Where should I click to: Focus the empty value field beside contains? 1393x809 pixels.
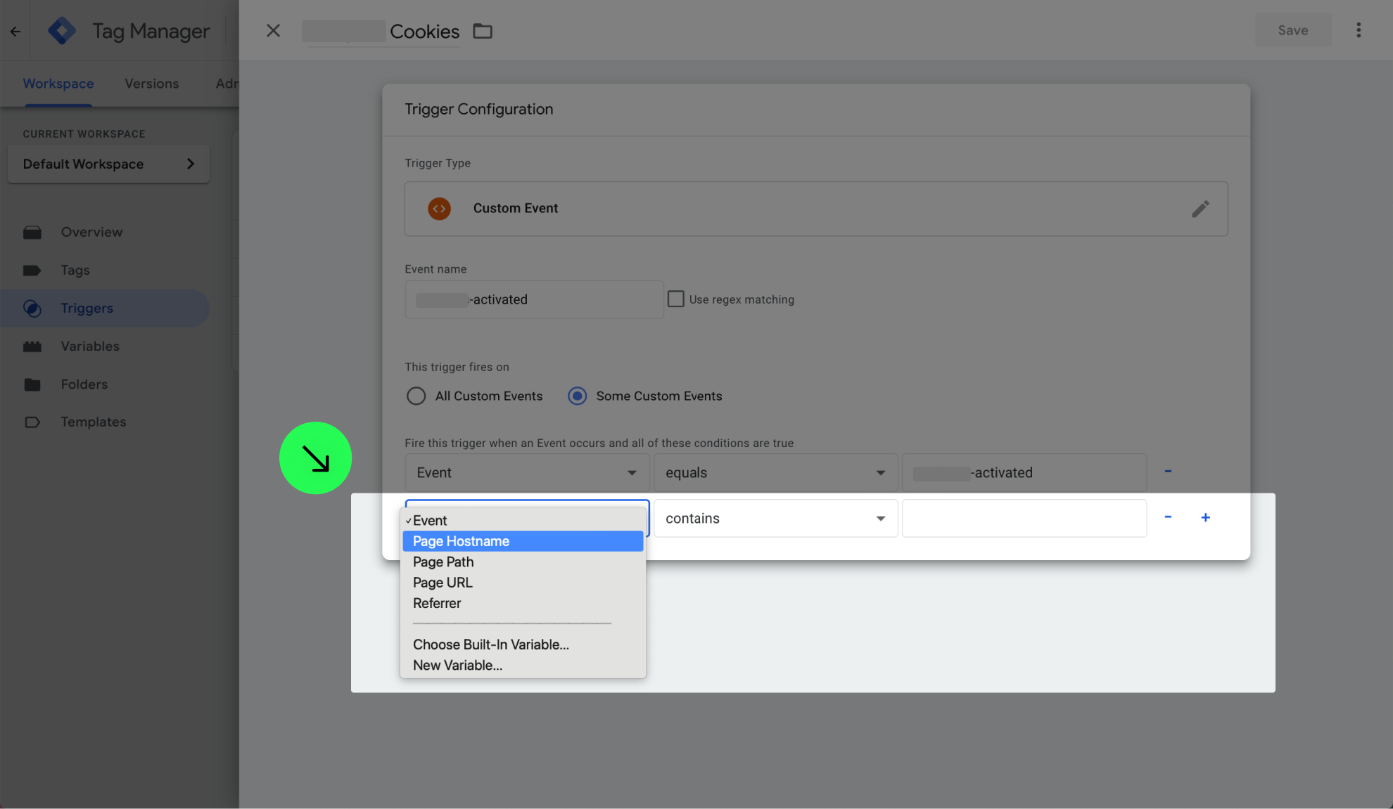1024,518
